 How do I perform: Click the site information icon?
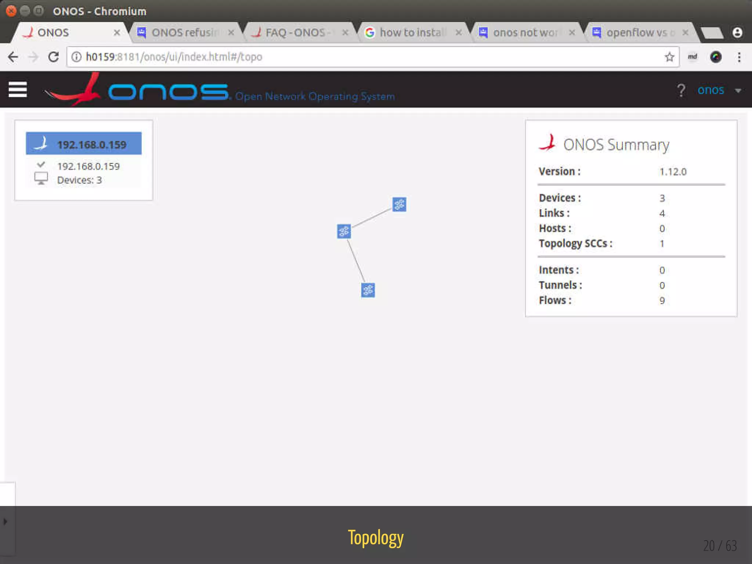pyautogui.click(x=76, y=57)
